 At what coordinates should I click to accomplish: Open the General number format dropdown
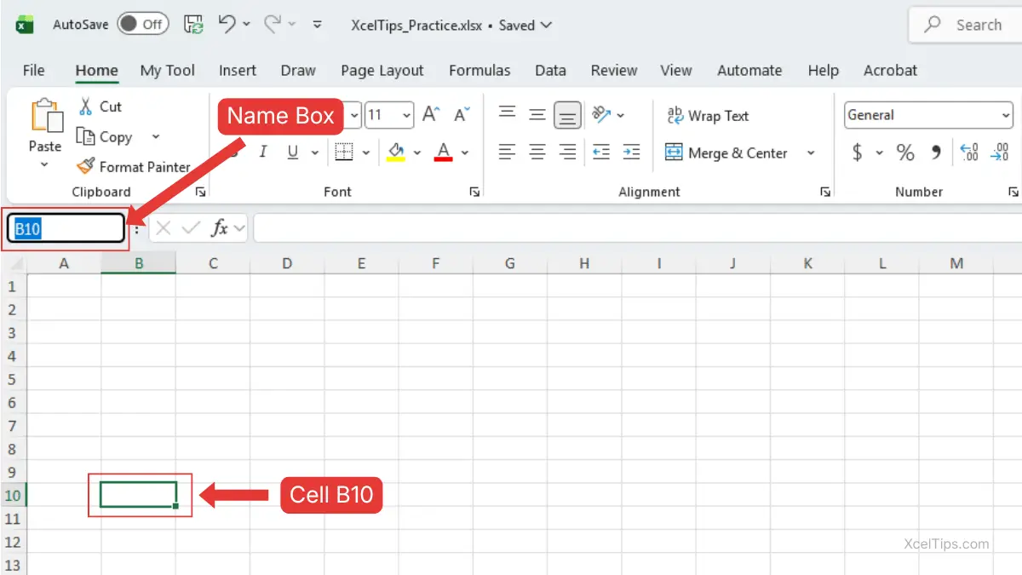pyautogui.click(x=1006, y=116)
